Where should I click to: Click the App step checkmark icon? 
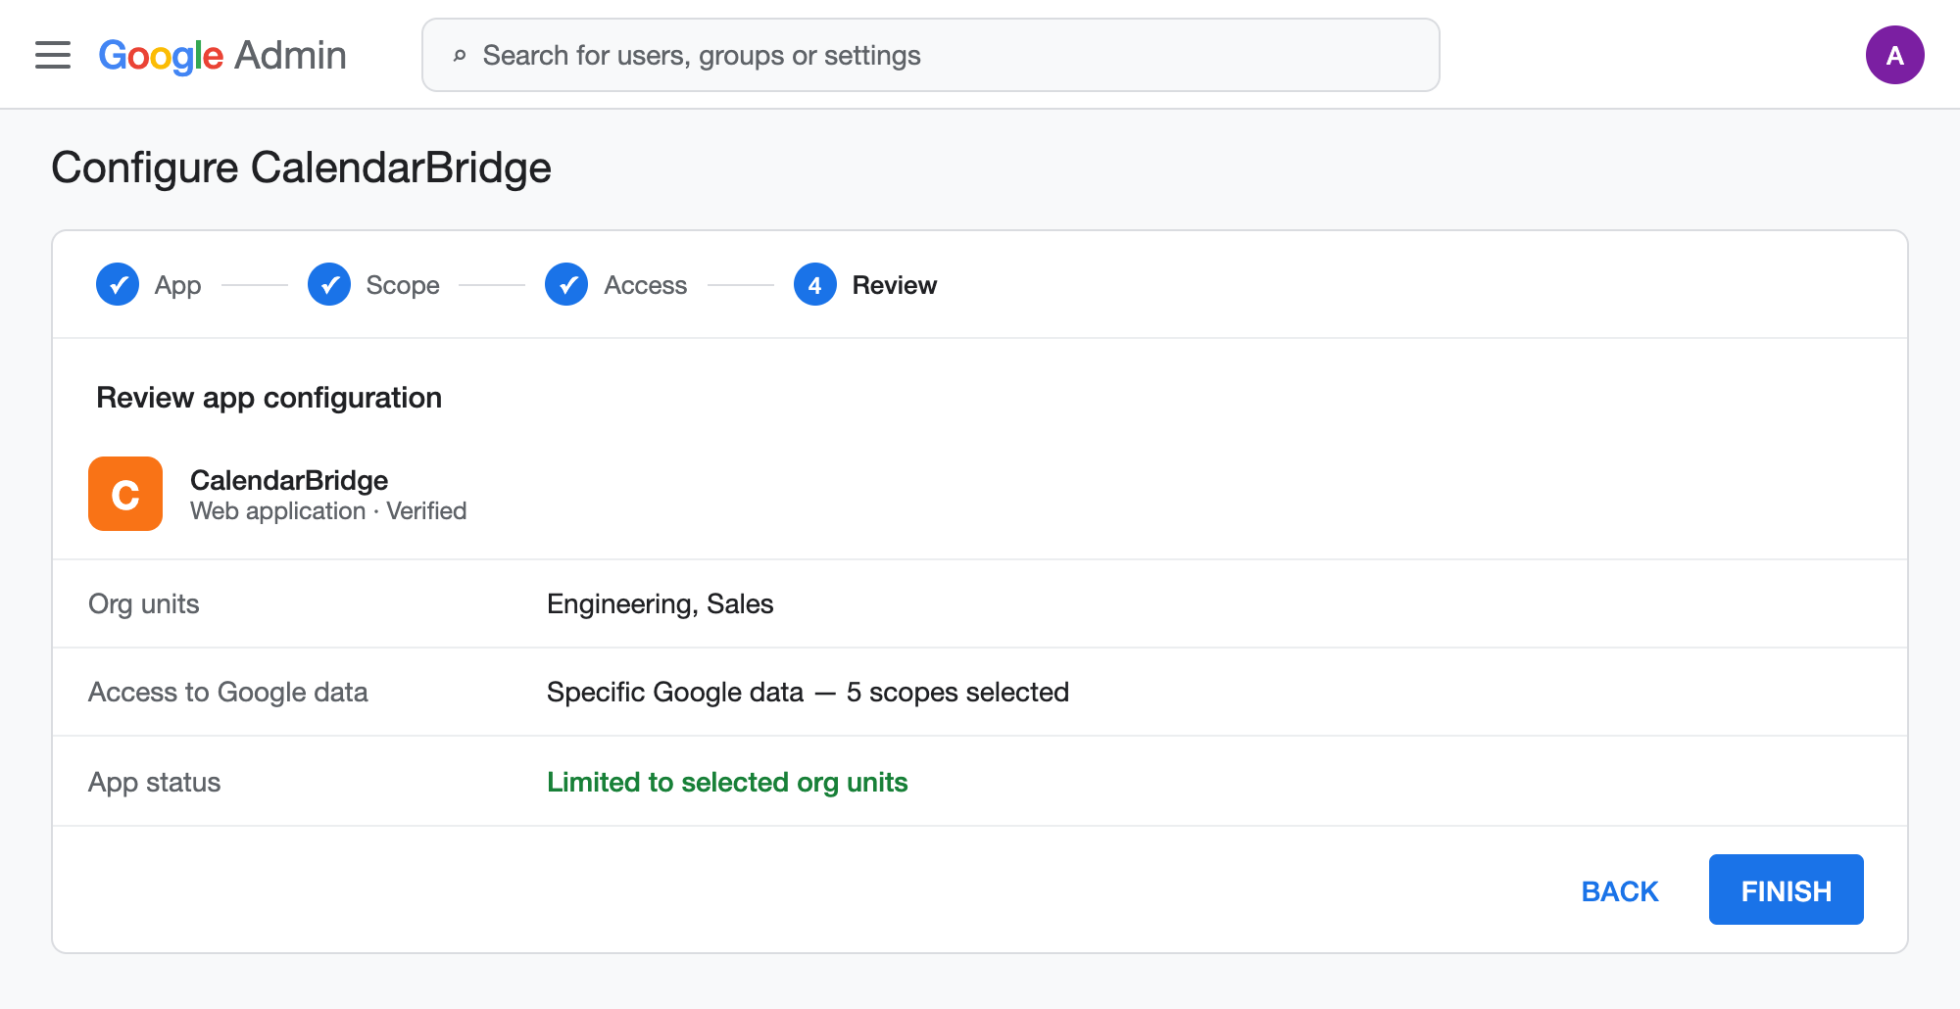tap(118, 285)
